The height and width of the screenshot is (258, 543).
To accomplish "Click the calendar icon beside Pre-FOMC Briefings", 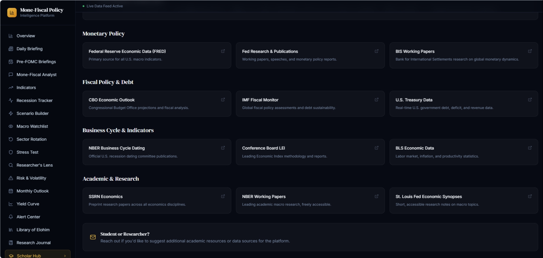I will pyautogui.click(x=11, y=62).
